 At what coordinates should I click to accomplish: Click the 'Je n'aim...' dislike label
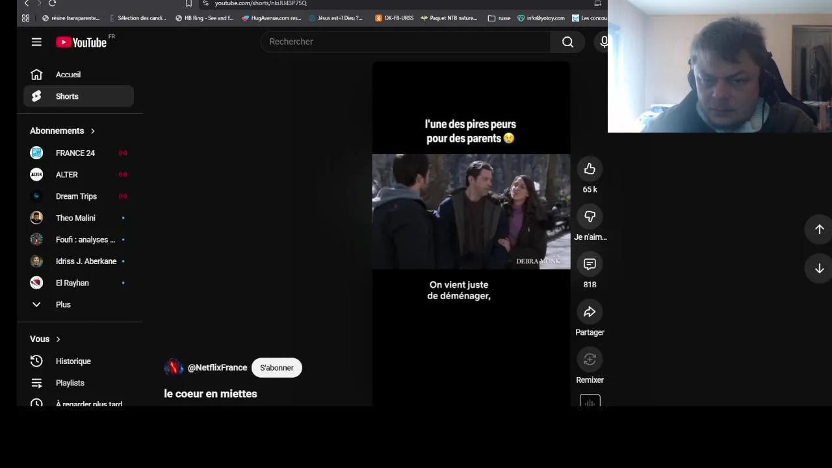tap(590, 237)
